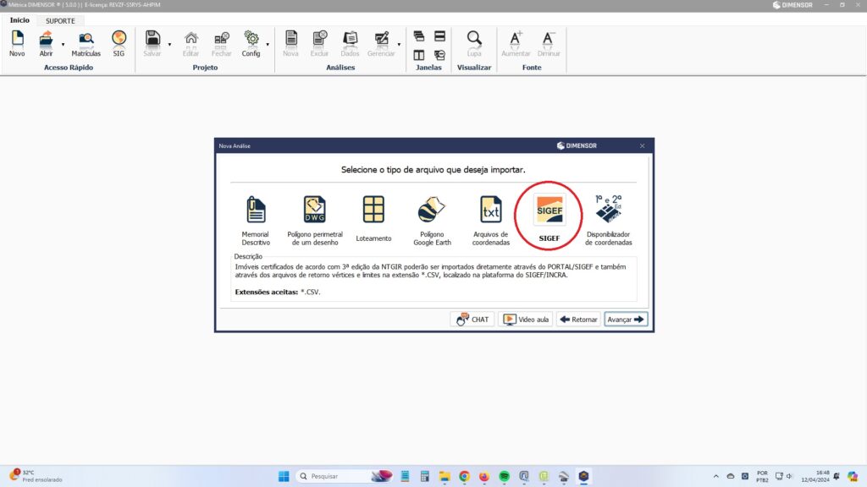This screenshot has width=867, height=487.
Task: Click the Dimensor app taskbar icon
Action: 584,476
